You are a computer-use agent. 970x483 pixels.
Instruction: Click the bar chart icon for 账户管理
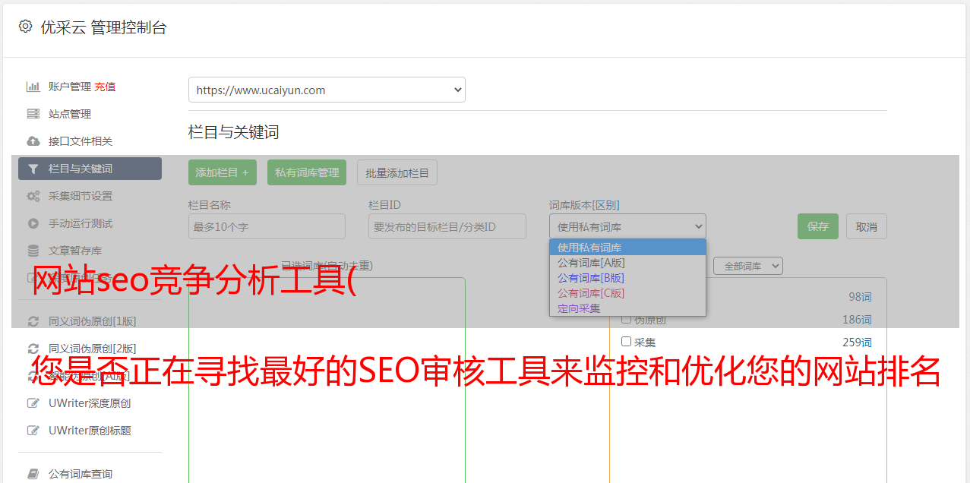pyautogui.click(x=33, y=87)
